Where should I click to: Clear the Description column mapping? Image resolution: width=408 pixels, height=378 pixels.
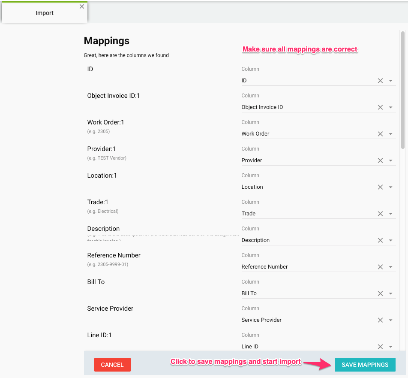[380, 240]
